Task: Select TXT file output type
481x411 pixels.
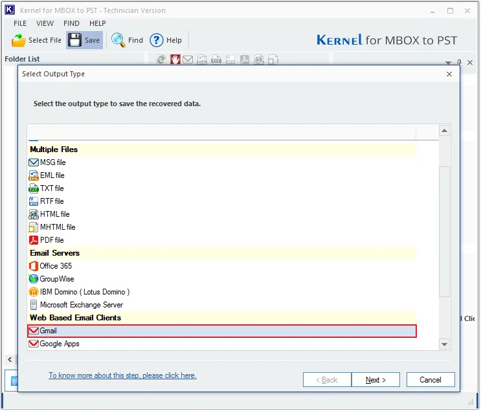Action: [222, 188]
